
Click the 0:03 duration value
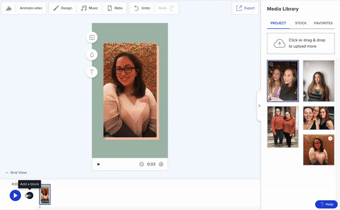click(x=151, y=164)
